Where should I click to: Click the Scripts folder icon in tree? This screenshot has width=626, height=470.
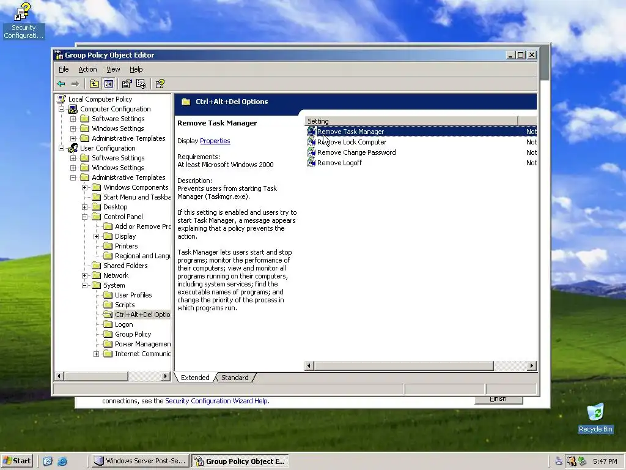[108, 305]
